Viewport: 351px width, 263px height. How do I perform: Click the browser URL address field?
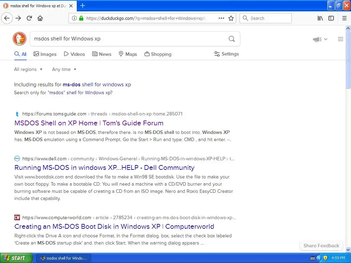(x=145, y=18)
